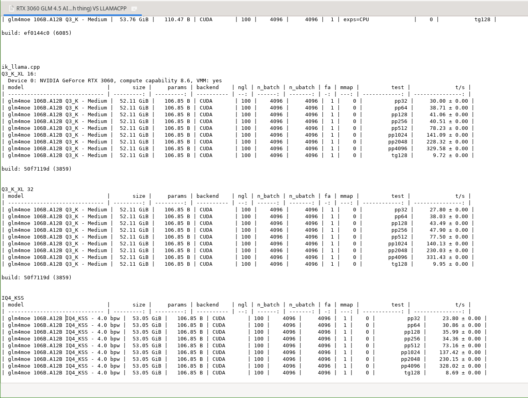Click the '331.43 ± 0.00' t/s value

(x=447, y=257)
